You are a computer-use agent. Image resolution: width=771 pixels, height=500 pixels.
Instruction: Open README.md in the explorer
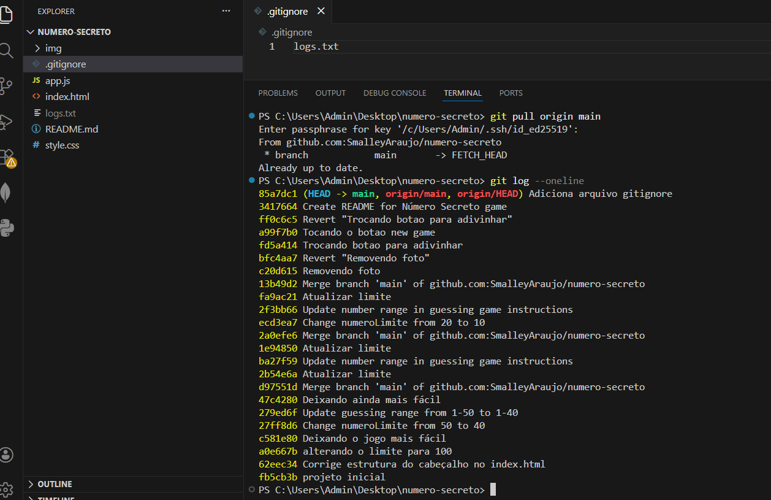pyautogui.click(x=71, y=129)
